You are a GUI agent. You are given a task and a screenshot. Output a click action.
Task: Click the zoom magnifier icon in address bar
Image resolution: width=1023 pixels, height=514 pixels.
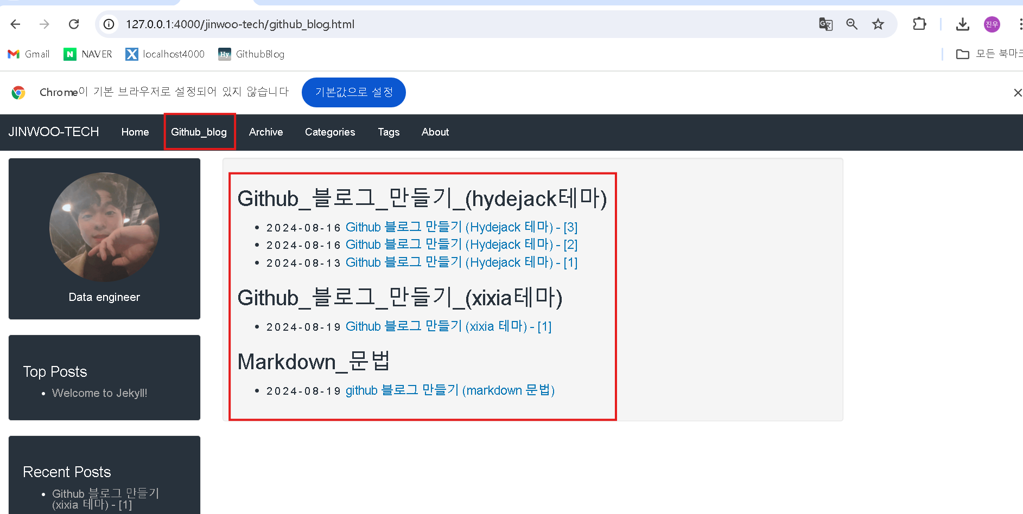click(852, 24)
